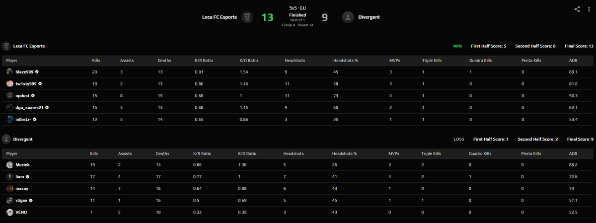This screenshot has width=596, height=223.
Task: Click K/D Ratio header in Leca table
Action: pyautogui.click(x=249, y=60)
